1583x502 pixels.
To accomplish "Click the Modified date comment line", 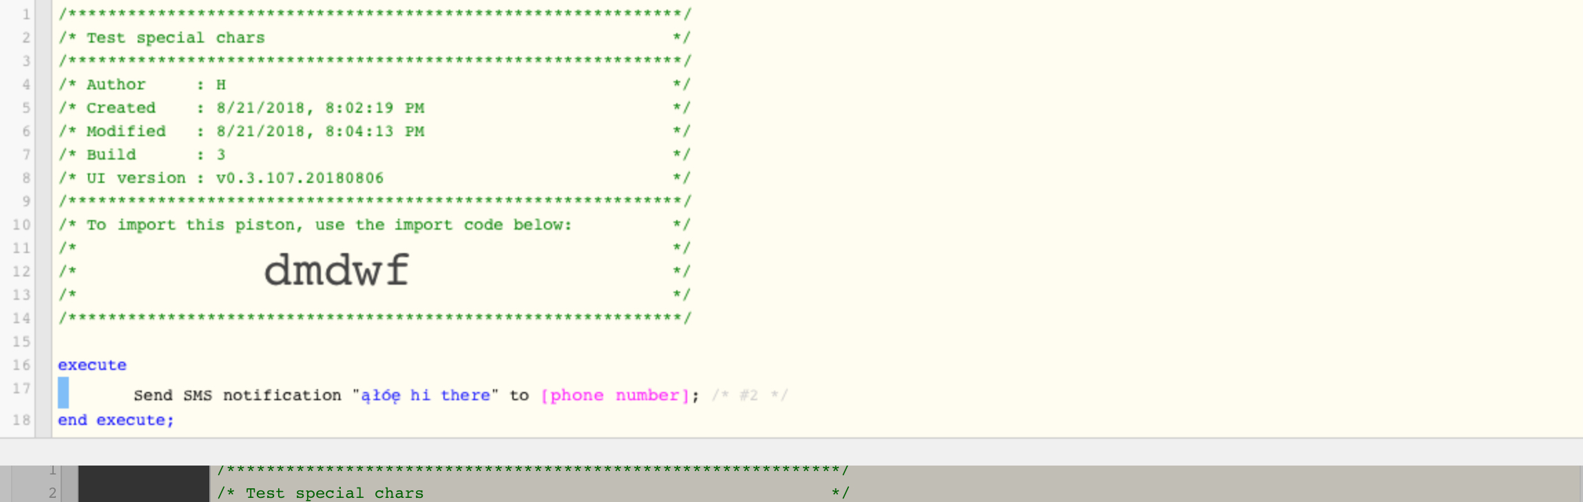I will [374, 131].
